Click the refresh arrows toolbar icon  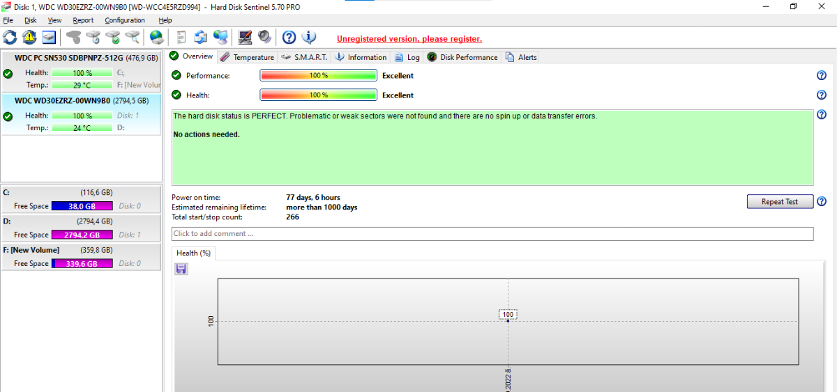tap(10, 37)
